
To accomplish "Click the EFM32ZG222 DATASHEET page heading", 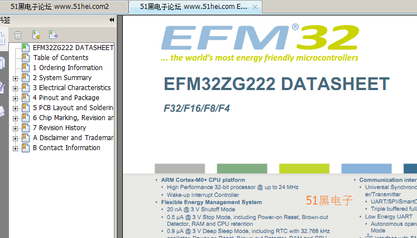I will pyautogui.click(x=276, y=84).
